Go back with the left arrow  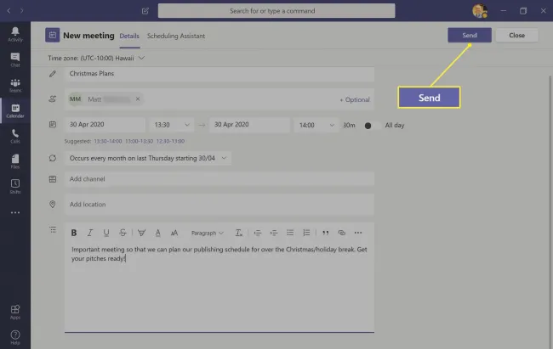[9, 11]
